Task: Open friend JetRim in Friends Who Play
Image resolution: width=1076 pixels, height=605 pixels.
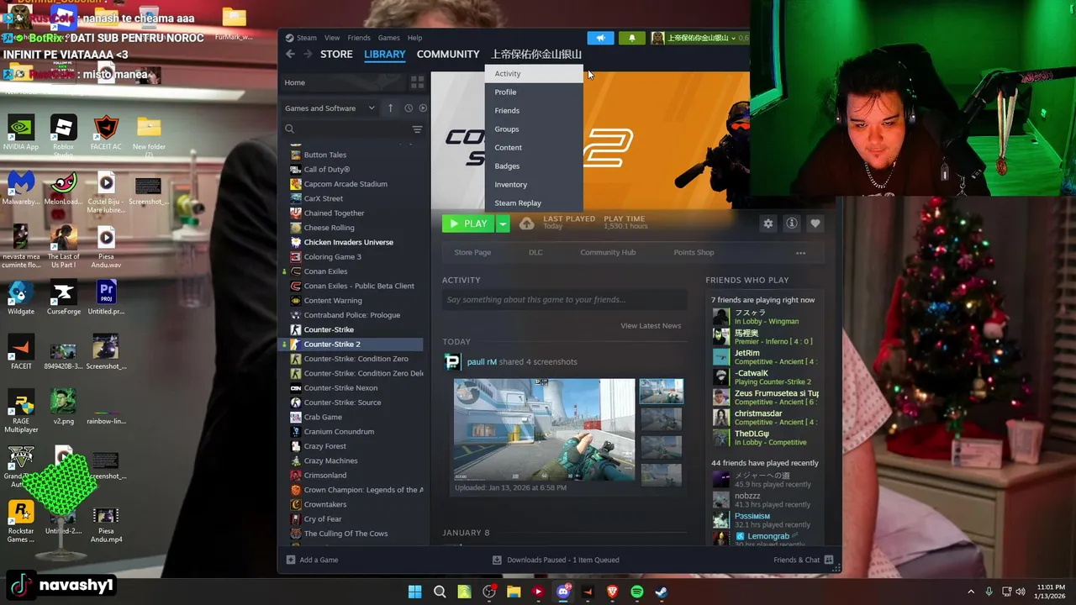Action: (763, 357)
